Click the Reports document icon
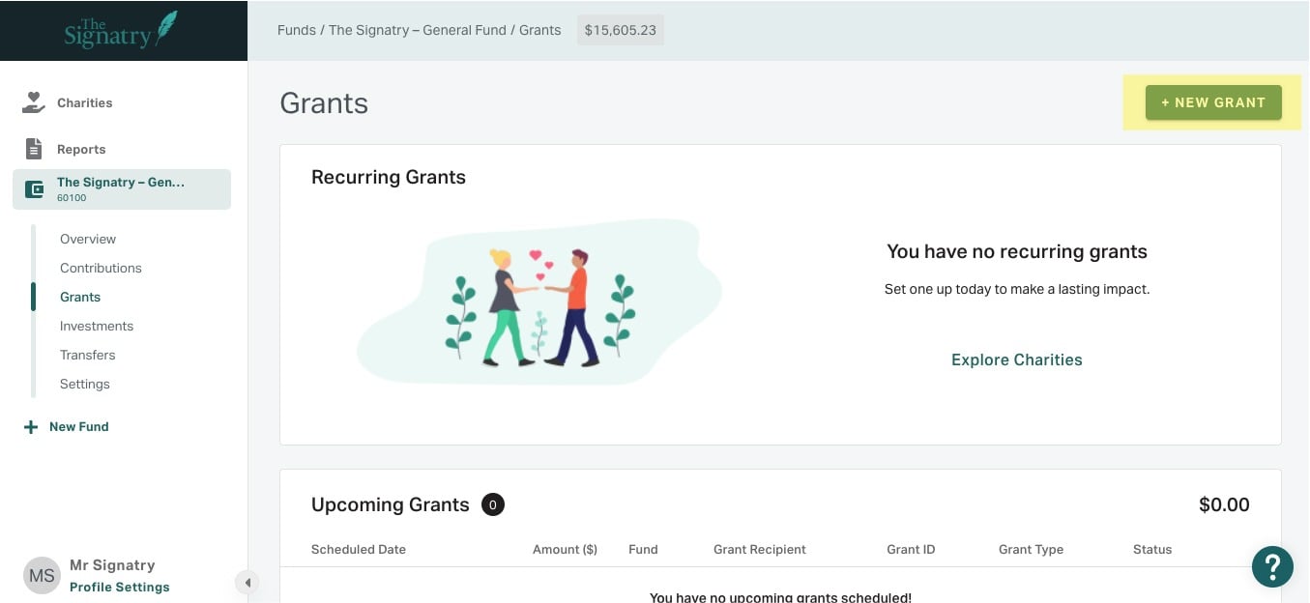Viewport: 1310px width, 603px height. pyautogui.click(x=34, y=149)
